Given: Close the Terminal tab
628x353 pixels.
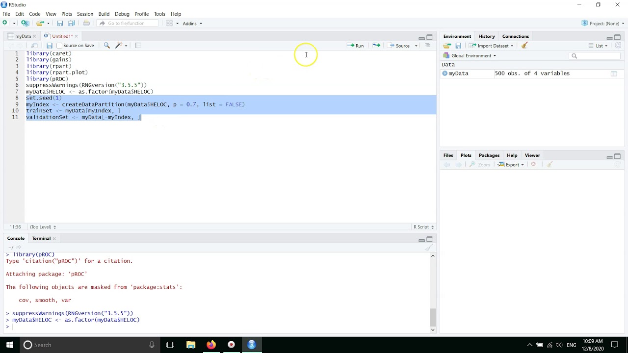Looking at the screenshot, I should pyautogui.click(x=54, y=239).
